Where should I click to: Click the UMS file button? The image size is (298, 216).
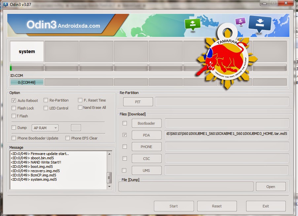[x=147, y=170]
